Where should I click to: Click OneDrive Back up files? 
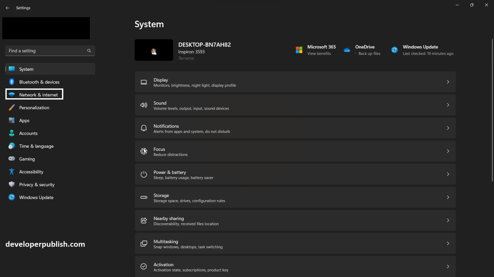(x=369, y=54)
